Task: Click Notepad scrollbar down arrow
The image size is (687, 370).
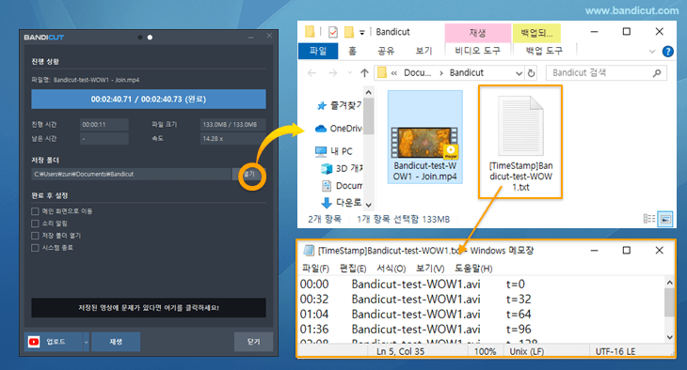Action: click(669, 337)
